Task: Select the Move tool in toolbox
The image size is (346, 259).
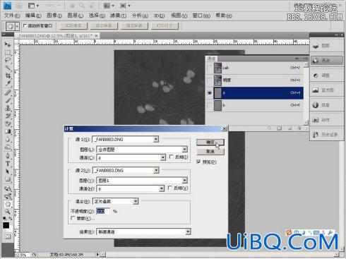Action: (8, 44)
